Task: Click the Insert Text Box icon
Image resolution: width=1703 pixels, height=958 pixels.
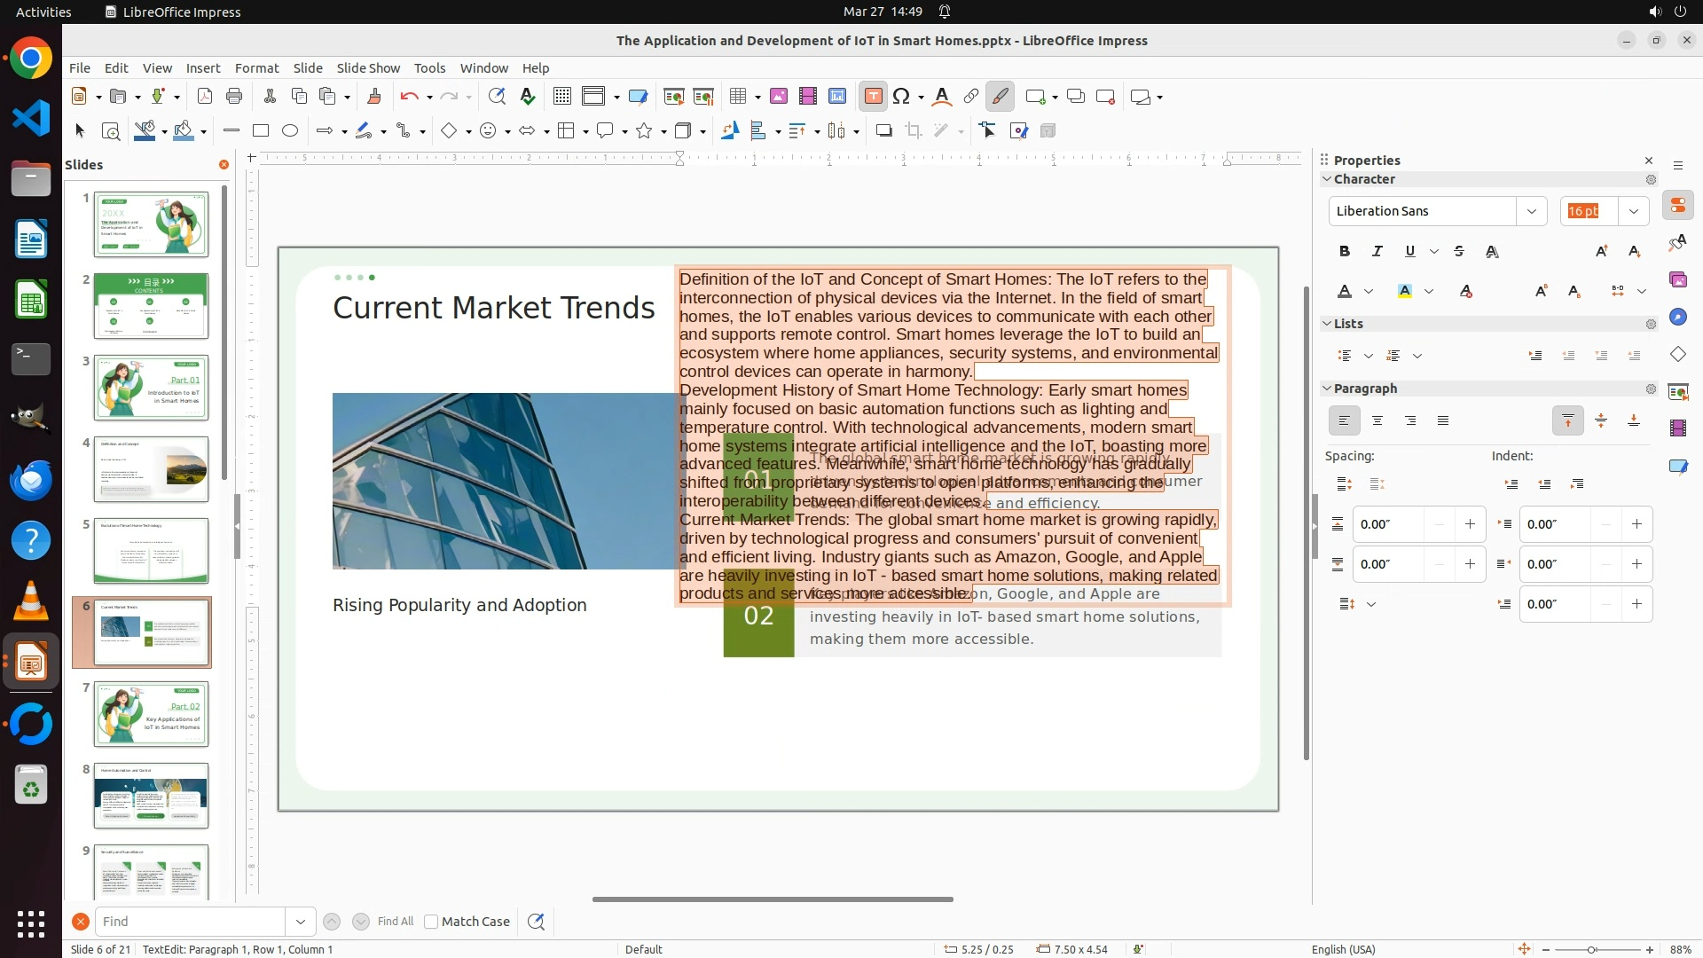Action: [873, 97]
